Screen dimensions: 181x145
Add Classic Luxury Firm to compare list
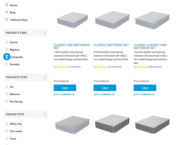(144, 94)
